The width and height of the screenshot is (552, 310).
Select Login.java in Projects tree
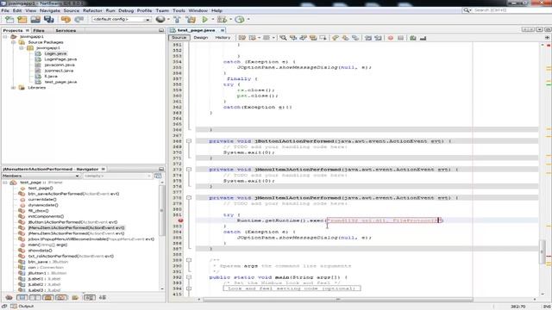pos(55,53)
